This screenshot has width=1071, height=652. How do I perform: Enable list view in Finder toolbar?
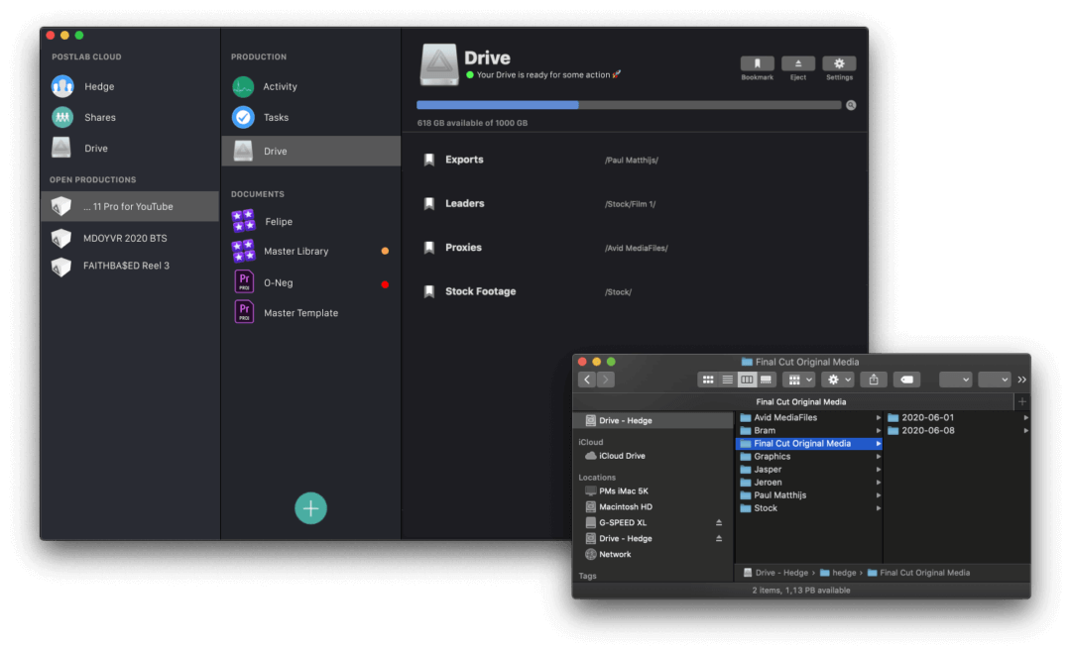coord(727,379)
